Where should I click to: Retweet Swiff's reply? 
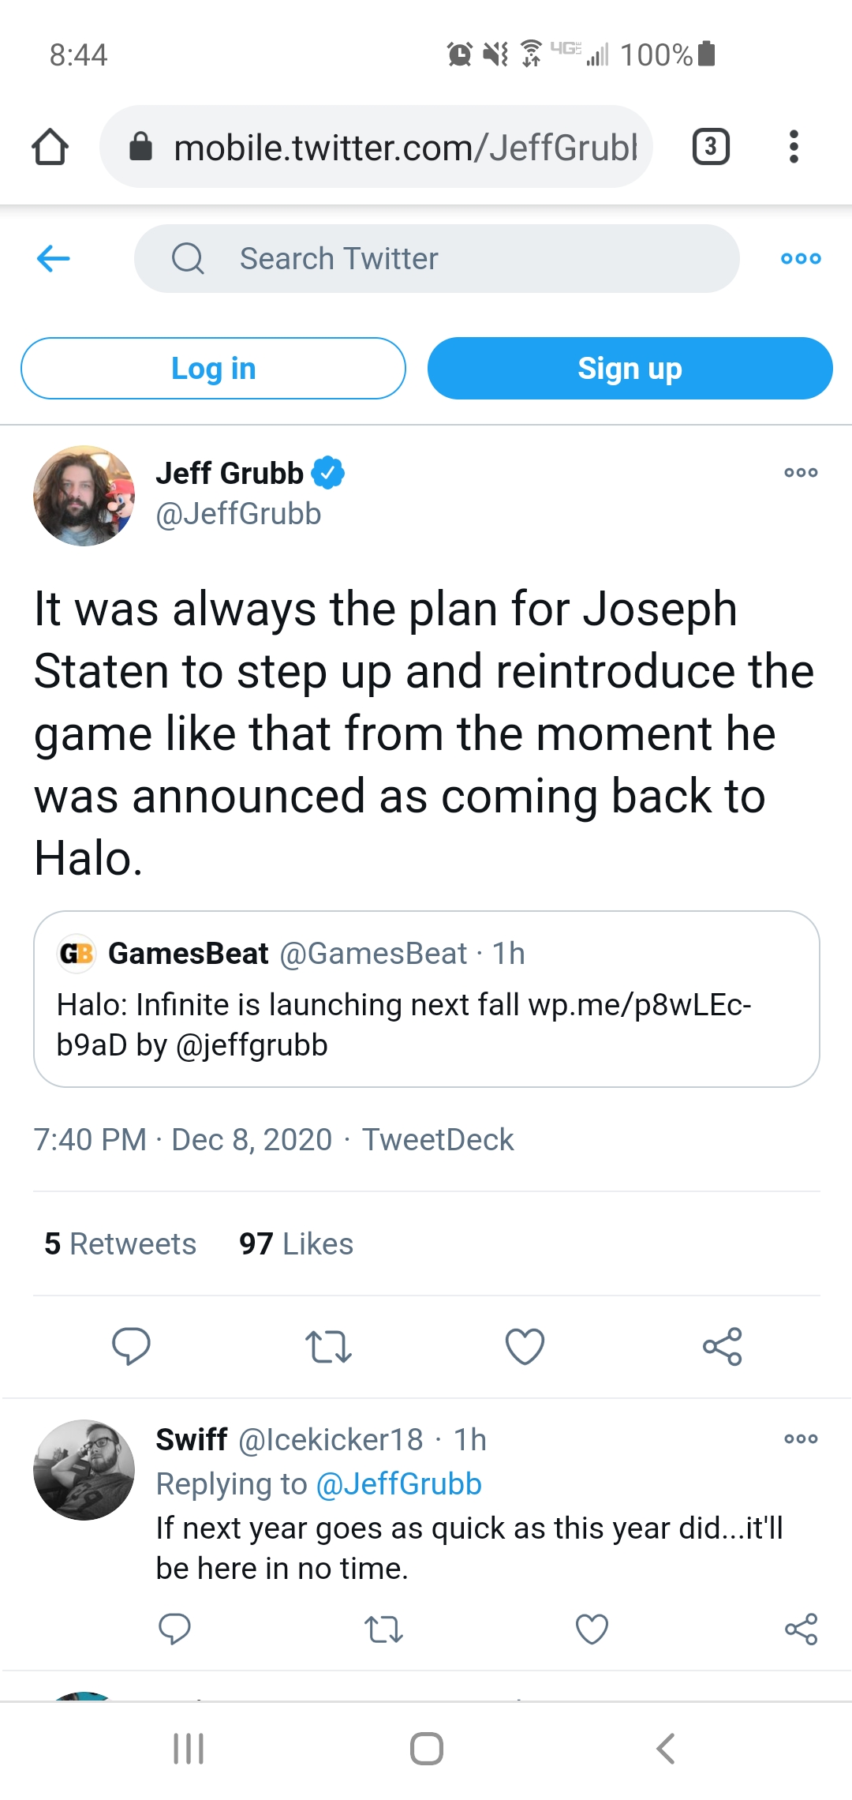point(383,1629)
